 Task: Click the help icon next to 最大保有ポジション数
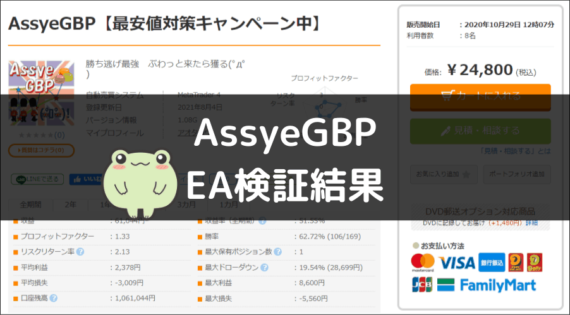pos(277,252)
